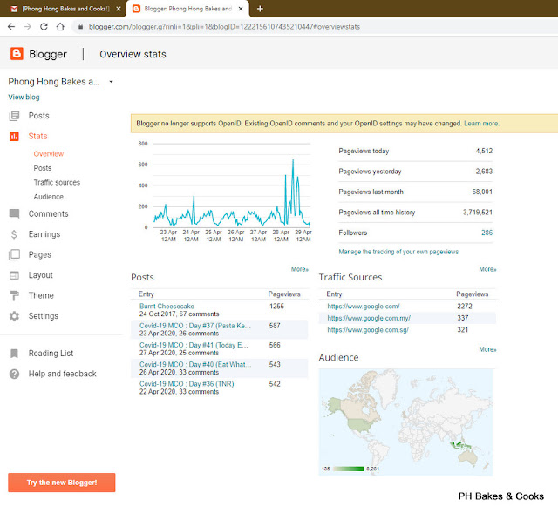Viewport: 558px width, 513px height.
Task: Open the Comments label in sidebar
Action: 49,213
